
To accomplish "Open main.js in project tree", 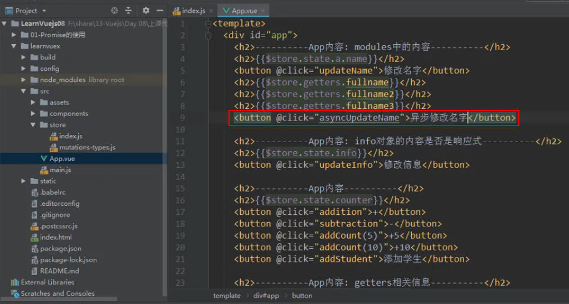I will pos(60,170).
